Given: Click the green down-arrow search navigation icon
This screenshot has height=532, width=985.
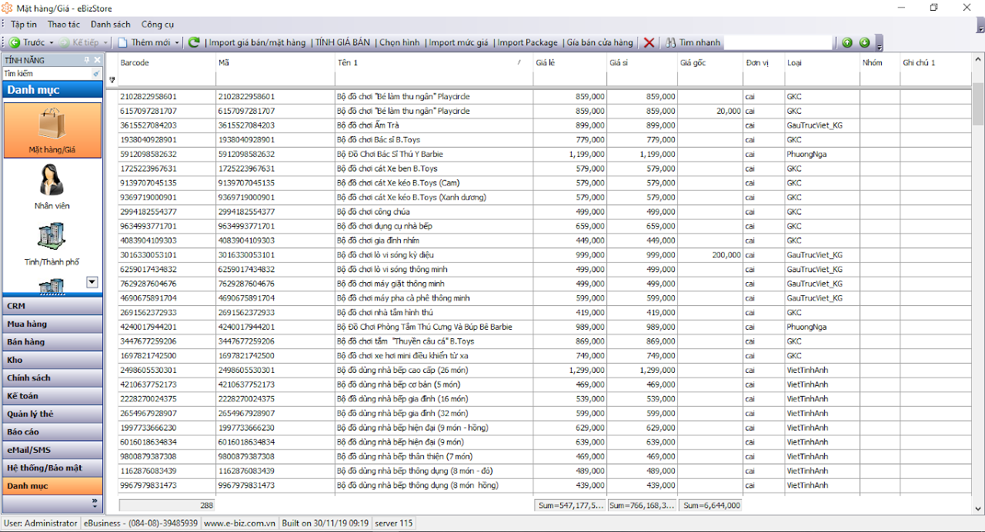Looking at the screenshot, I should (x=864, y=42).
